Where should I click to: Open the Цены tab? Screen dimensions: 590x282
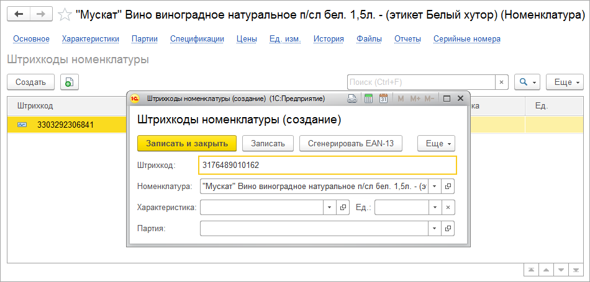(x=247, y=39)
